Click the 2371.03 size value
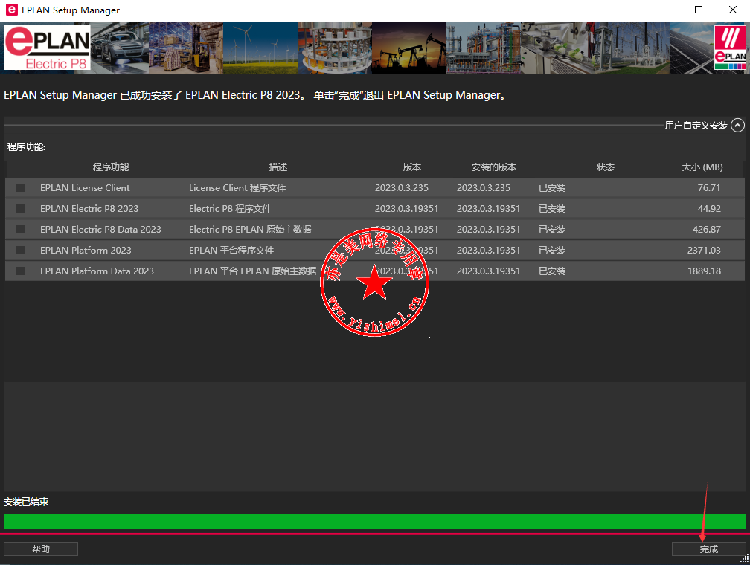The height and width of the screenshot is (565, 750). (x=704, y=250)
